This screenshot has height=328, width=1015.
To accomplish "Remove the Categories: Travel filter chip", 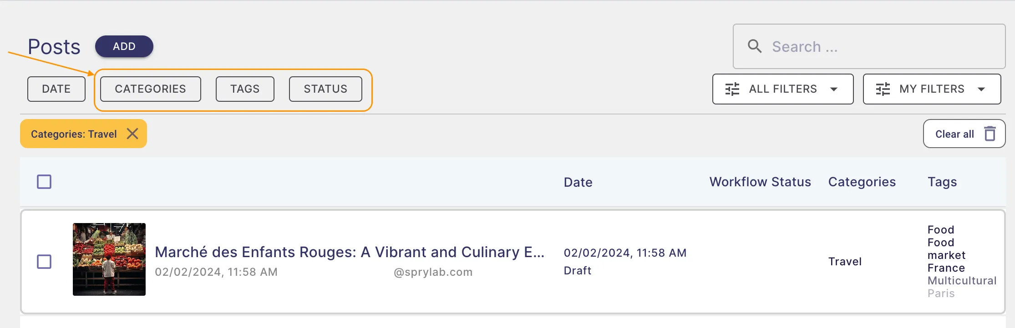I will click(x=132, y=134).
